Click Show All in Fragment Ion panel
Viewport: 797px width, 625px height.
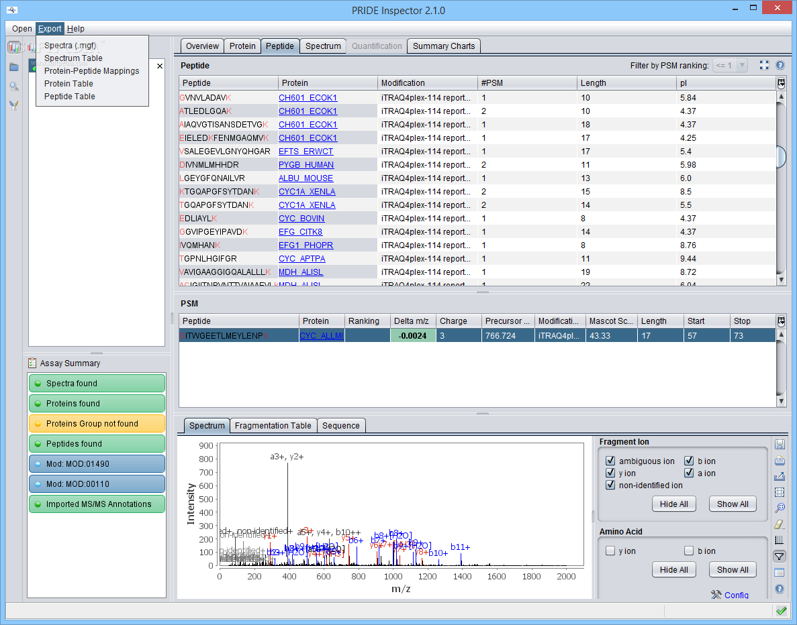733,504
